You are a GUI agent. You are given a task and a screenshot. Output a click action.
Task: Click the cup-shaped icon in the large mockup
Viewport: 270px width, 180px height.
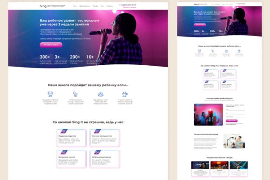(x=125, y=94)
